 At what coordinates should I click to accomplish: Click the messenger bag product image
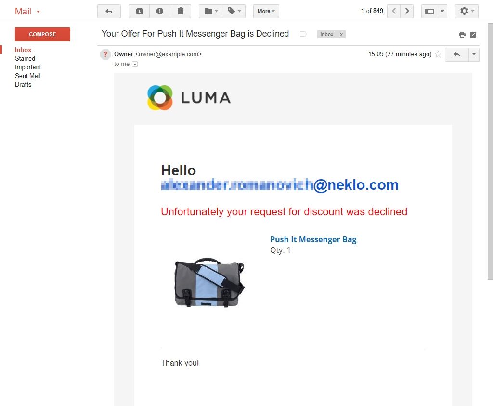tap(209, 282)
